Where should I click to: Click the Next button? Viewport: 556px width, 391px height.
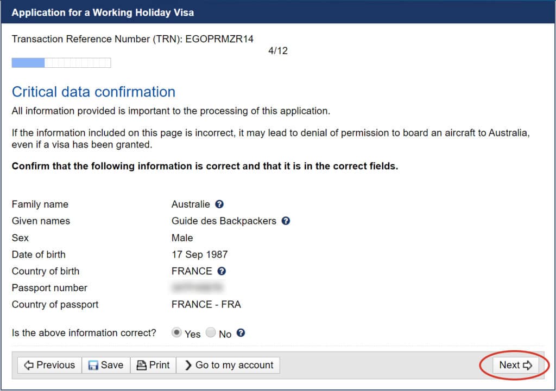click(x=516, y=365)
